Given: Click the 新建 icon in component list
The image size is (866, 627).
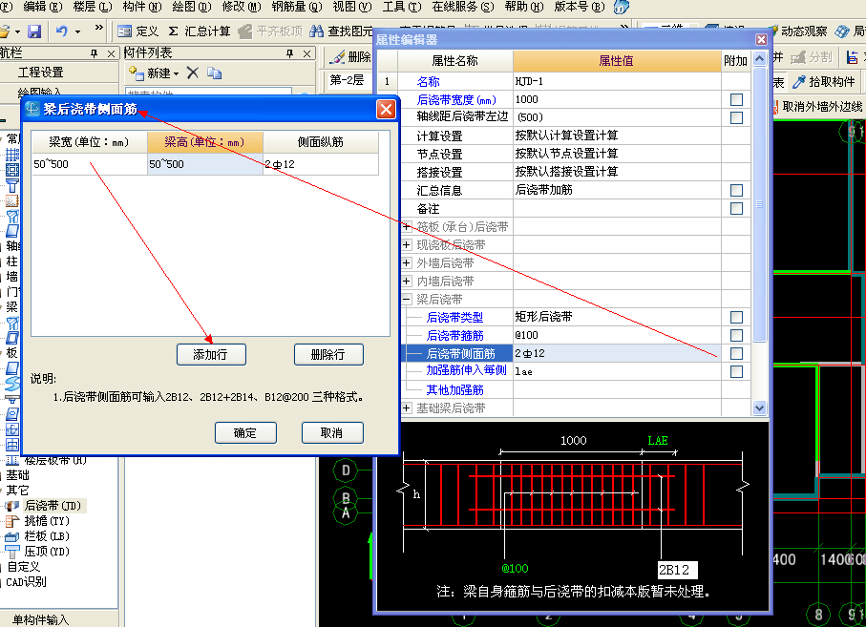Looking at the screenshot, I should [x=136, y=73].
